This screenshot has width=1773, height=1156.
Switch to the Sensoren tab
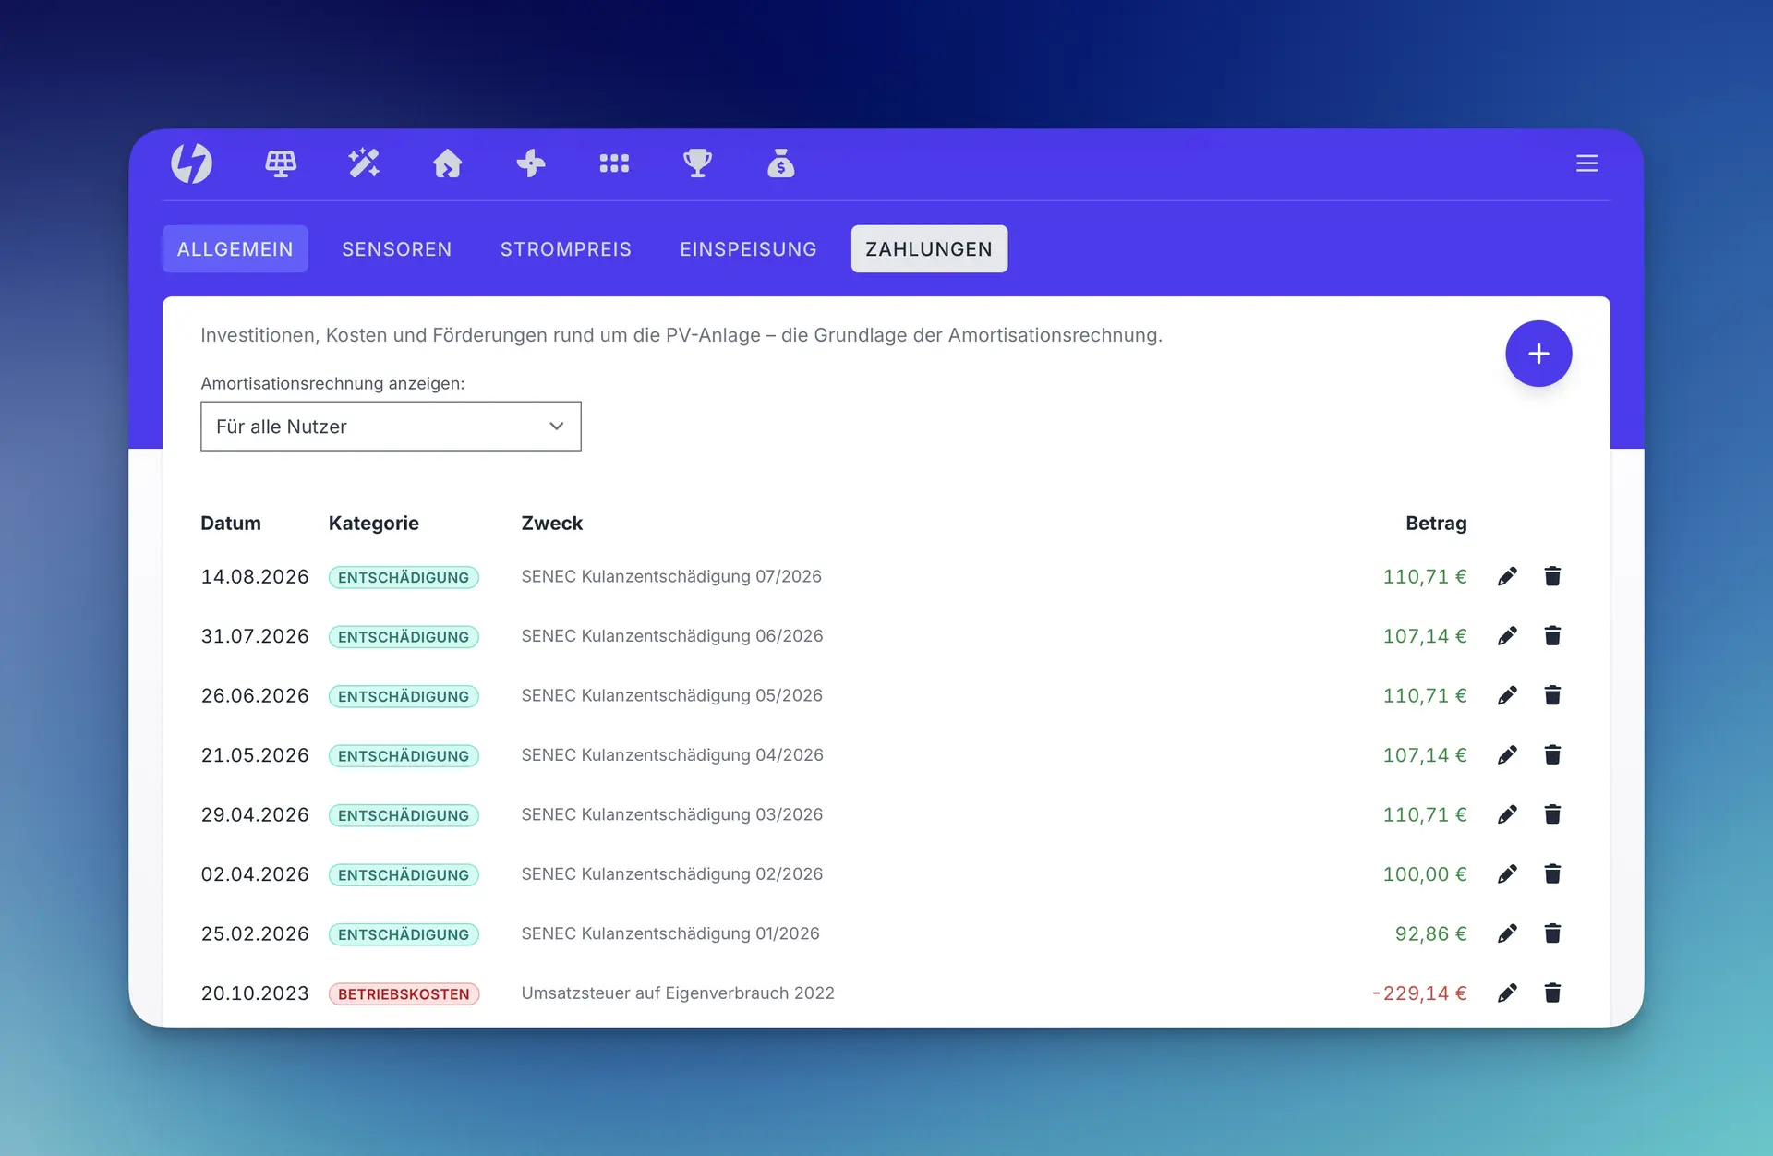pyautogui.click(x=397, y=249)
